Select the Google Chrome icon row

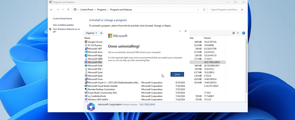point(86,42)
